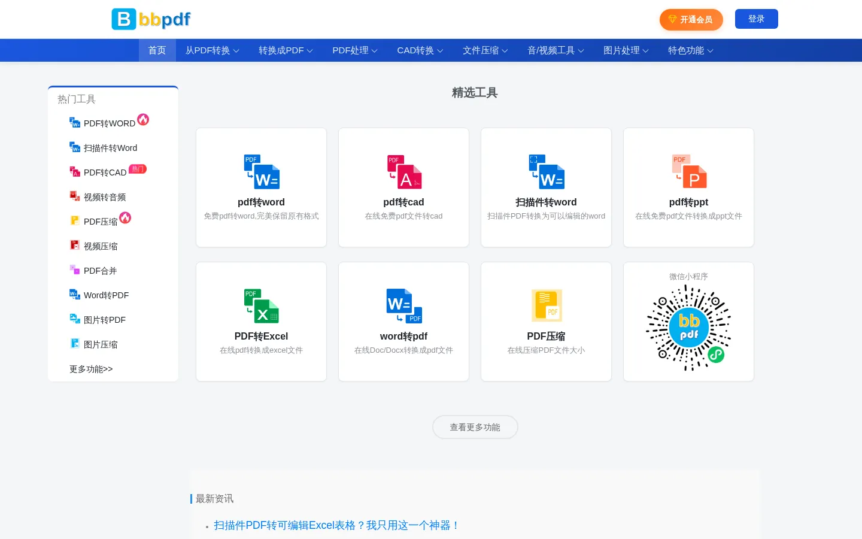862x539 pixels.
Task: Click the bbpdf logo
Action: coord(151,19)
